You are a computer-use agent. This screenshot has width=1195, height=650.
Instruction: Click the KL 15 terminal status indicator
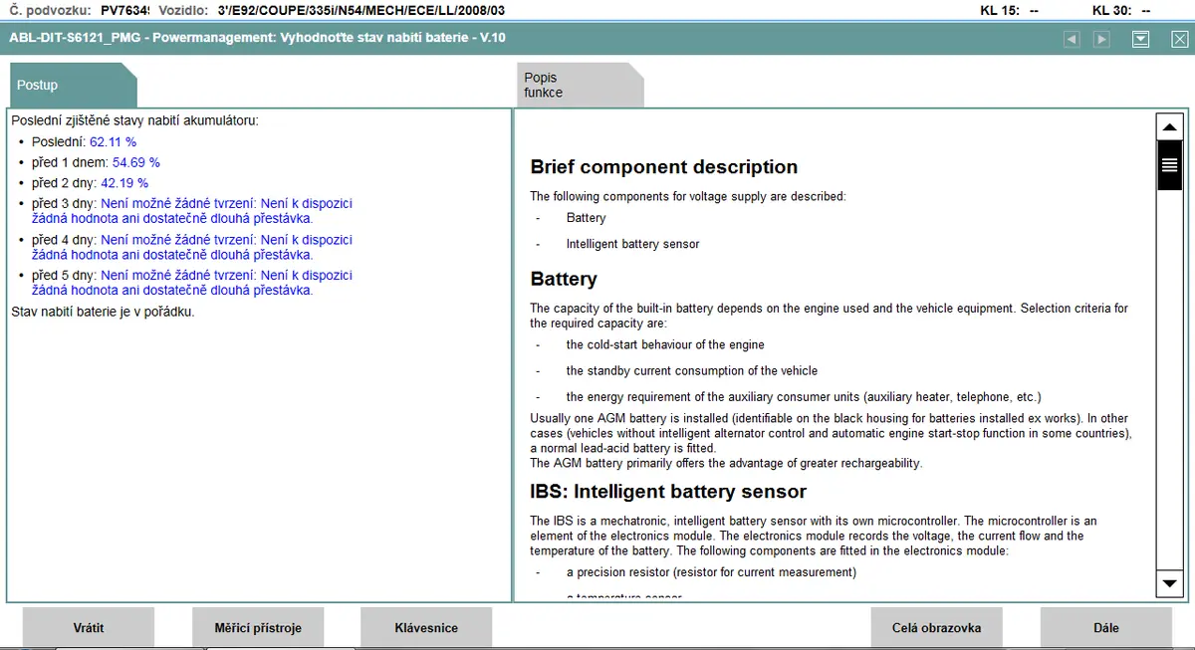click(x=1010, y=10)
